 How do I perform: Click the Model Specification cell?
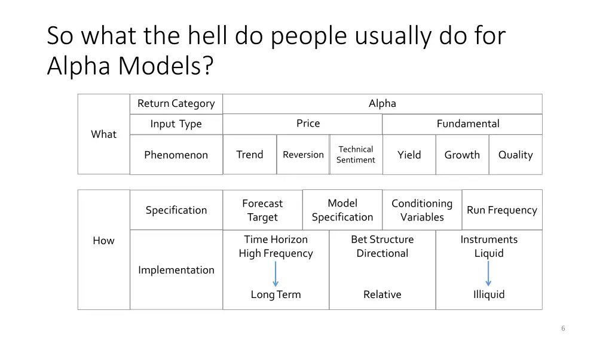(x=342, y=210)
